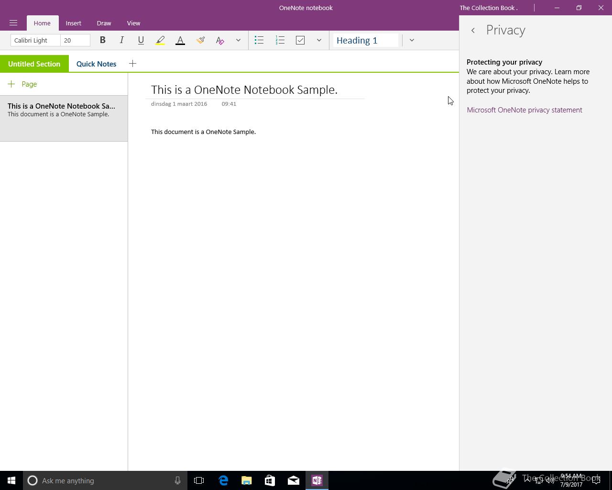612x490 pixels.
Task: Expand more font formatting options
Action: pos(238,40)
